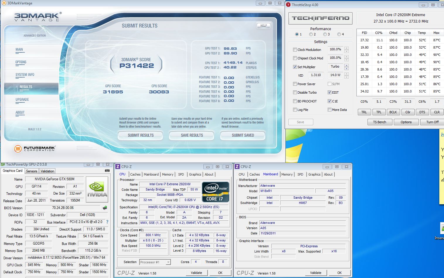Increase Chipset Clock Mod stepper

click(346, 56)
